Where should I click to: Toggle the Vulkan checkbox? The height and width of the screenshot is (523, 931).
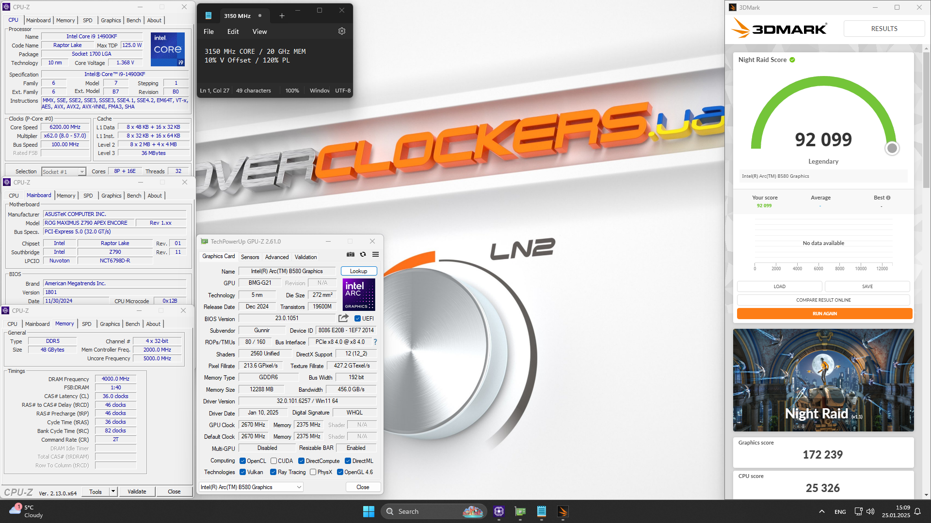(242, 472)
